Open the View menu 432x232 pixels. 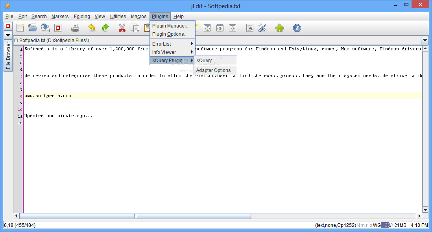tap(100, 17)
